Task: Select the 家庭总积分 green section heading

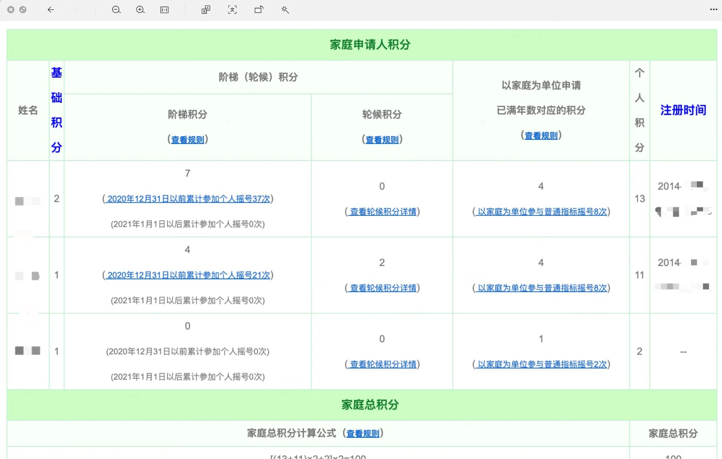Action: tap(370, 405)
